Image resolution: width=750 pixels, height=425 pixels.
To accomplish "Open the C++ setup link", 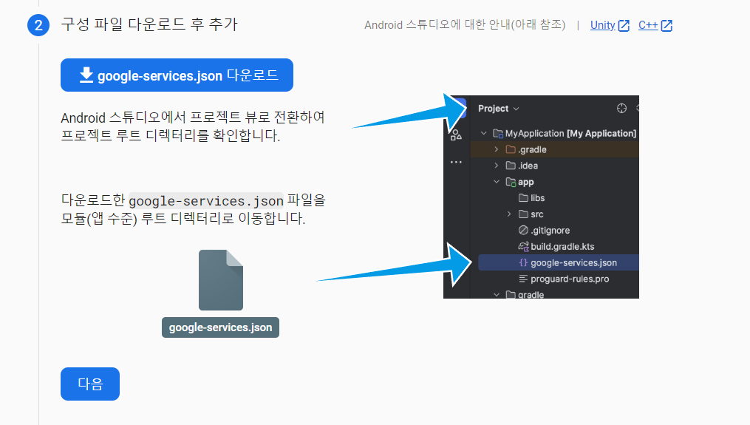I will click(x=647, y=25).
